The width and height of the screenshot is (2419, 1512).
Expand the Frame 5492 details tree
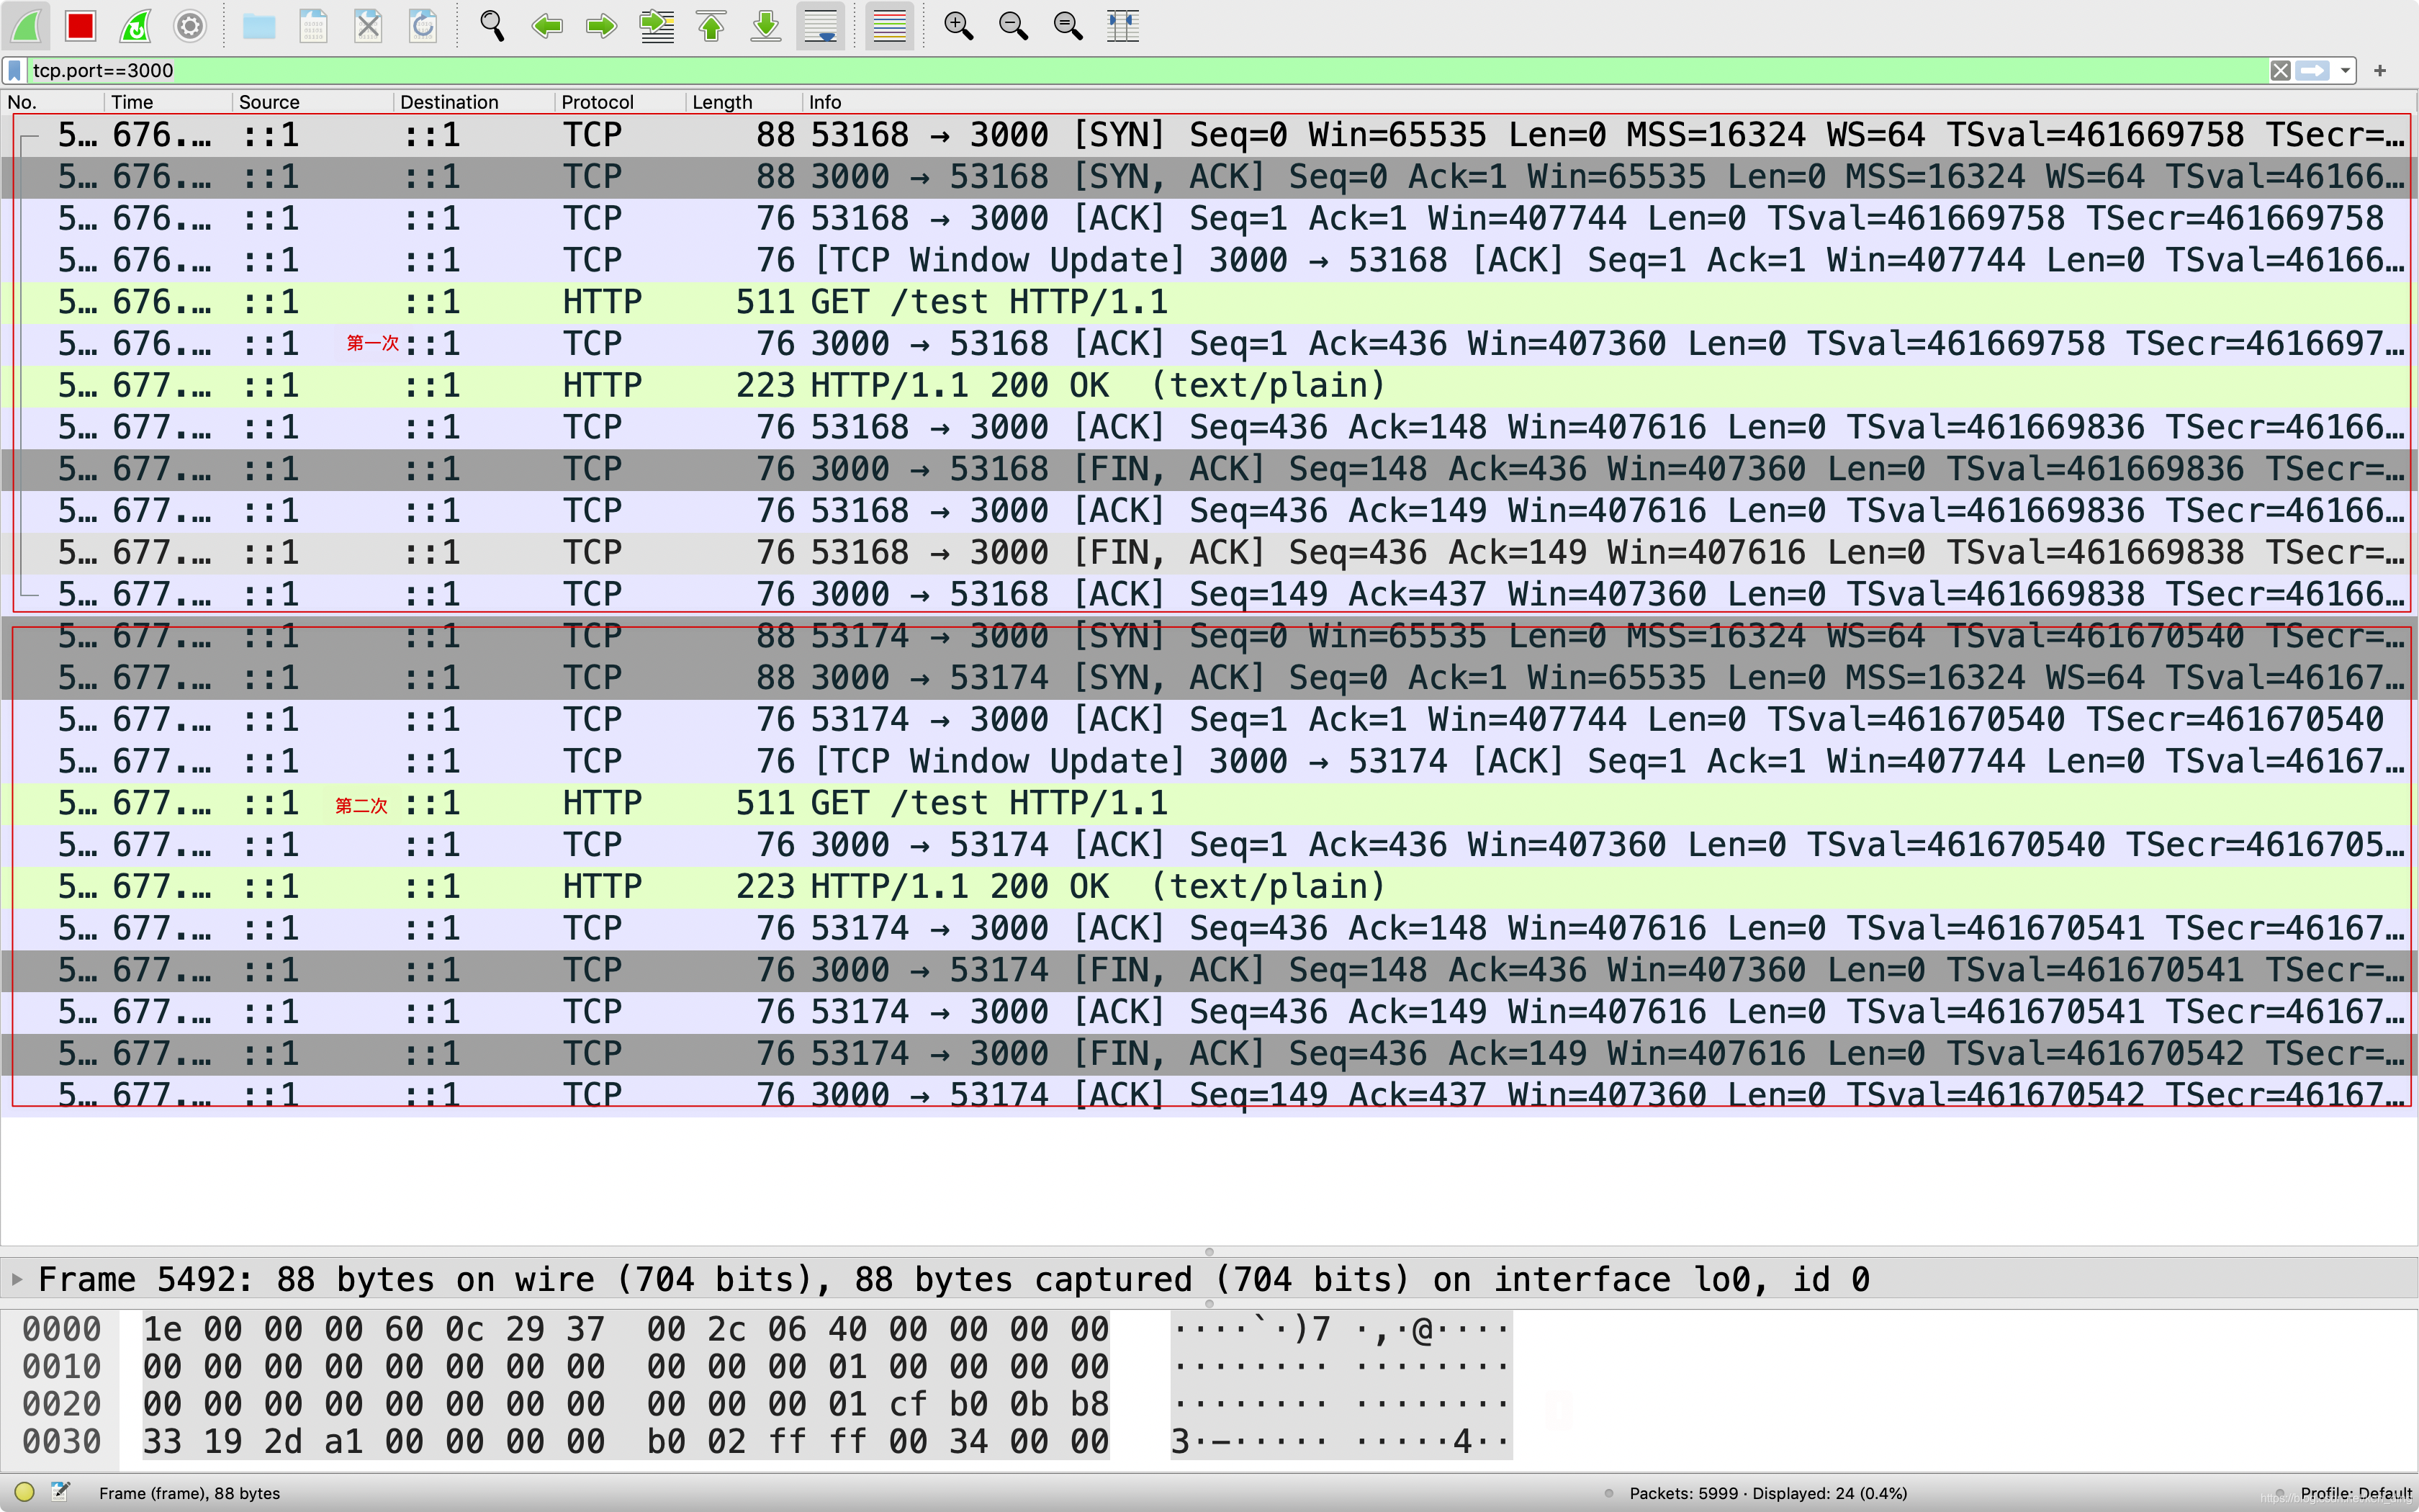[x=17, y=1279]
